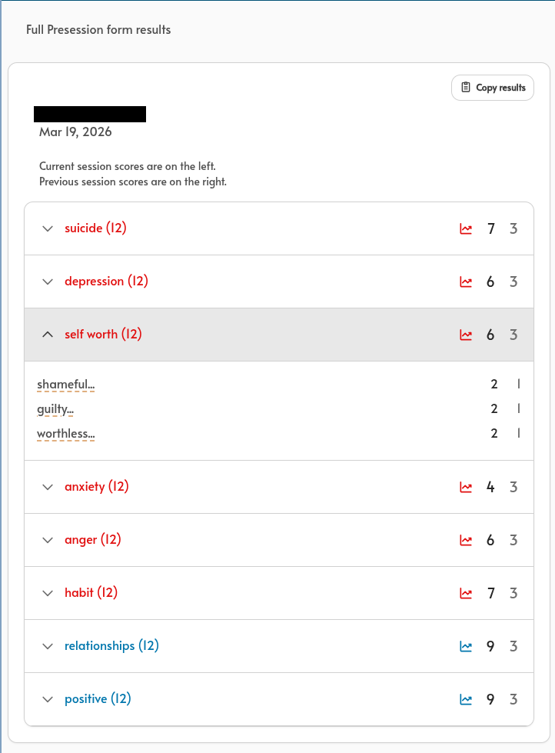Open the self worth trend chart icon

click(x=466, y=335)
